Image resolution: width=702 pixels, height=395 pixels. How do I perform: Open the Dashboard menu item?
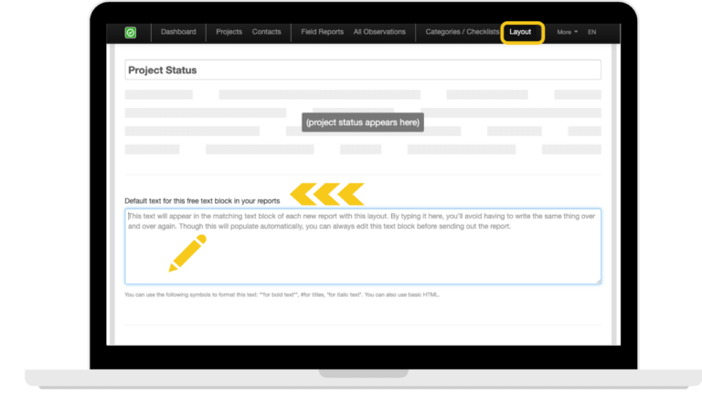pos(178,32)
